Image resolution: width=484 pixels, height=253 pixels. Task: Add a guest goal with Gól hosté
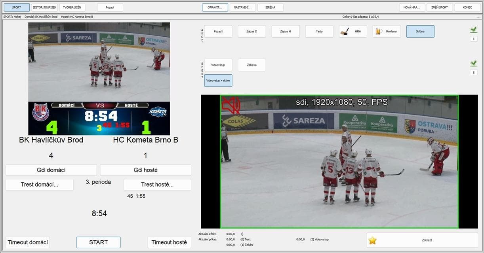coord(145,170)
